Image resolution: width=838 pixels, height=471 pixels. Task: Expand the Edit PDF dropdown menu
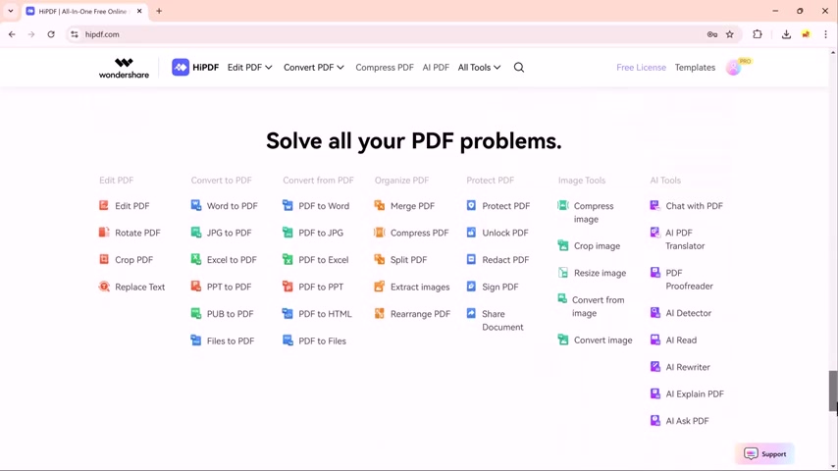click(x=249, y=68)
